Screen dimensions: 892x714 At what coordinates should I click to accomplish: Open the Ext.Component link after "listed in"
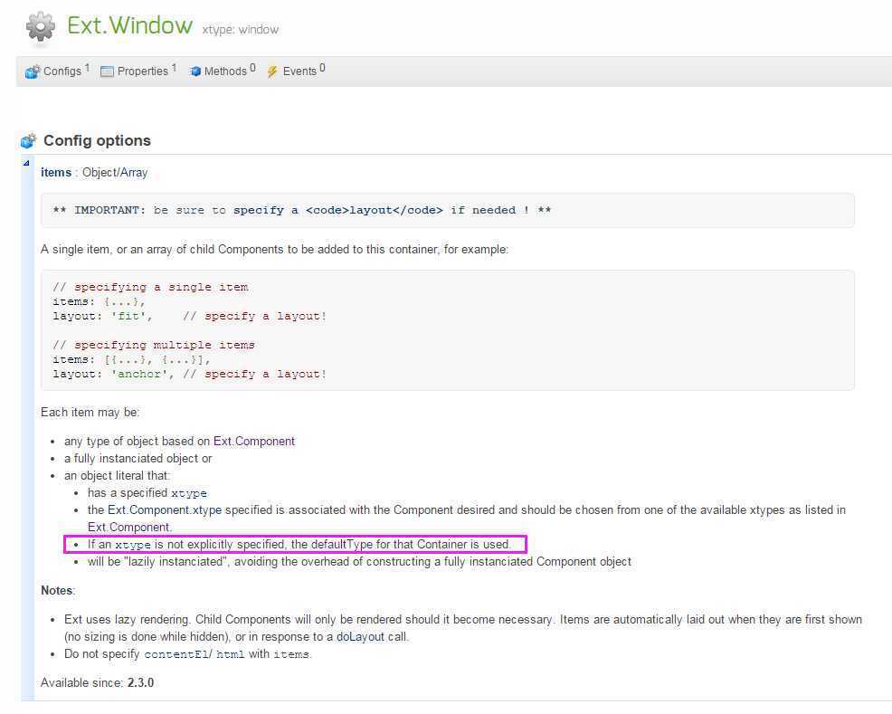(x=128, y=527)
